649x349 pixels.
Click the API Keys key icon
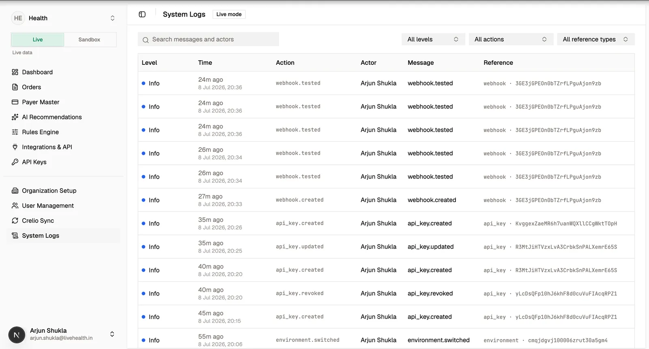15,162
